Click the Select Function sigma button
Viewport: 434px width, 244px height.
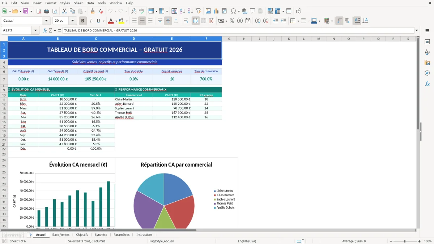pos(51,31)
